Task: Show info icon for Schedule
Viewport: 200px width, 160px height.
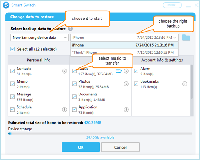Action: [64, 109]
